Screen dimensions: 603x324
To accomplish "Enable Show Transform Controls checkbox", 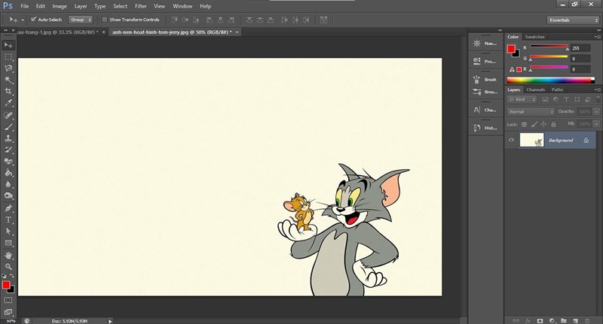I will point(104,20).
